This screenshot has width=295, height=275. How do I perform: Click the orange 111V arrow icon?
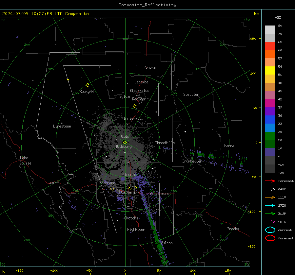click(x=270, y=197)
